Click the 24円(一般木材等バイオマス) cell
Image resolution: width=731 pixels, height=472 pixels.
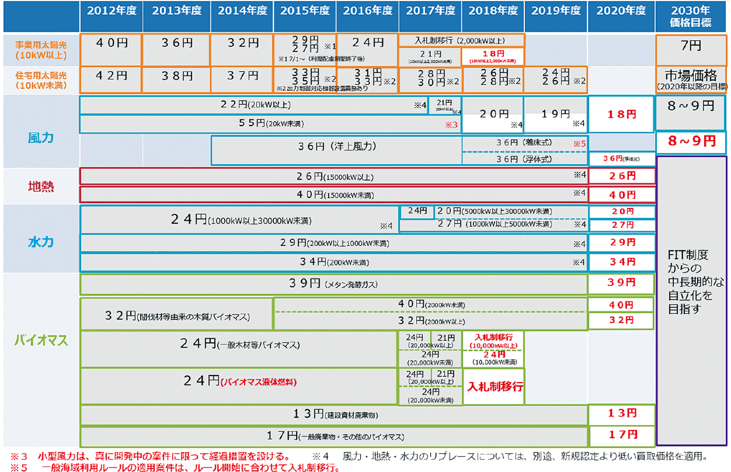click(x=239, y=350)
